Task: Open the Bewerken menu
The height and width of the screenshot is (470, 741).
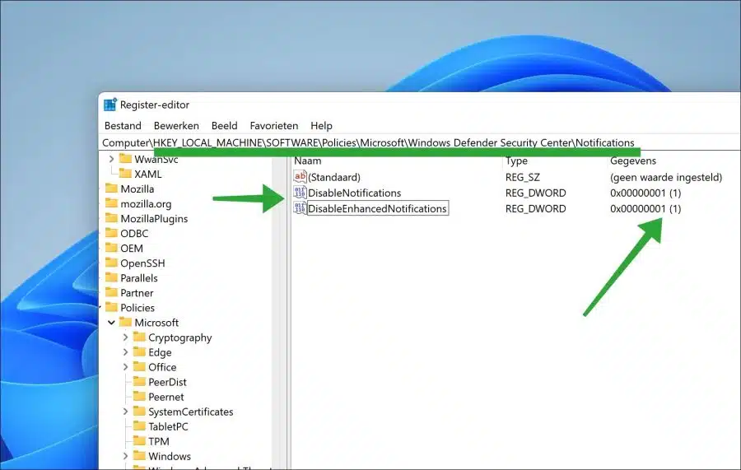Action: (176, 126)
